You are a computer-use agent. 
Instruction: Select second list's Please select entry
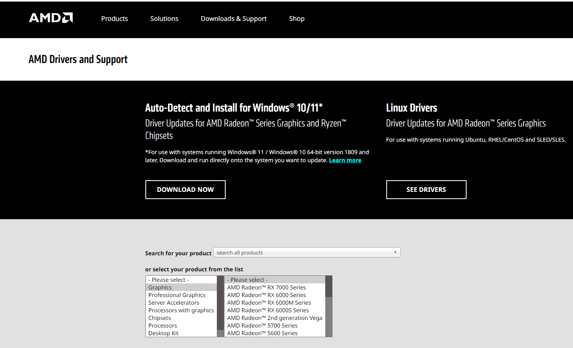click(275, 280)
